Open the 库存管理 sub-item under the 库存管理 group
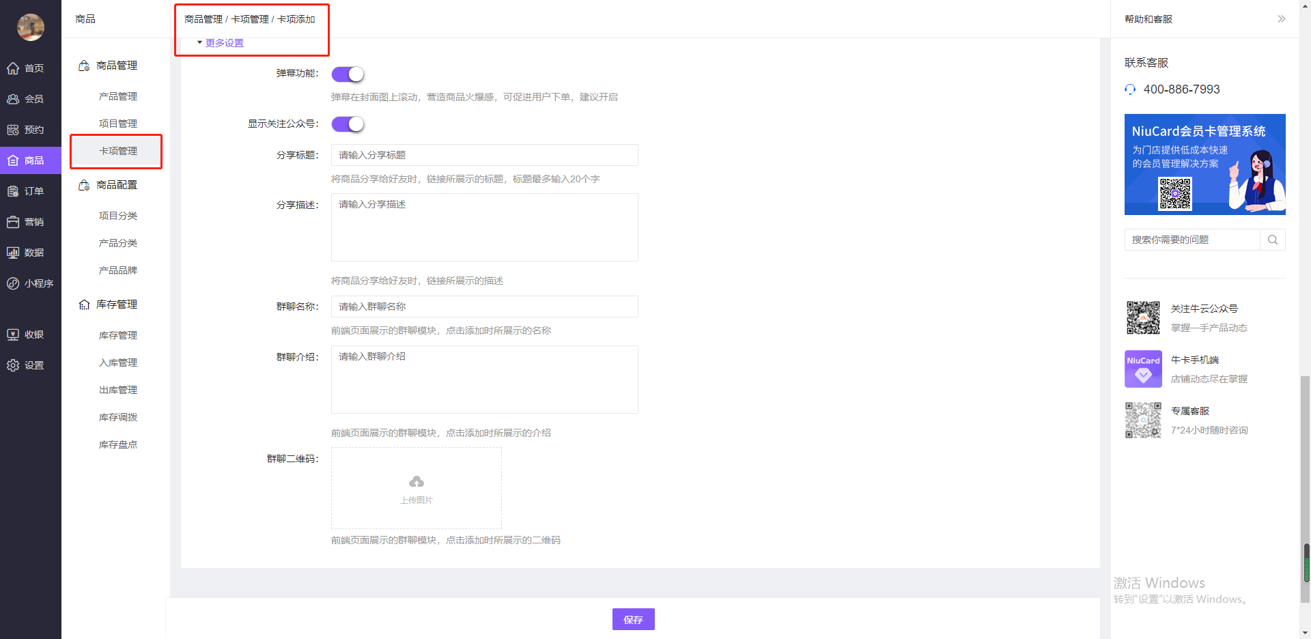Screen dimensions: 1311x639 click(x=118, y=335)
